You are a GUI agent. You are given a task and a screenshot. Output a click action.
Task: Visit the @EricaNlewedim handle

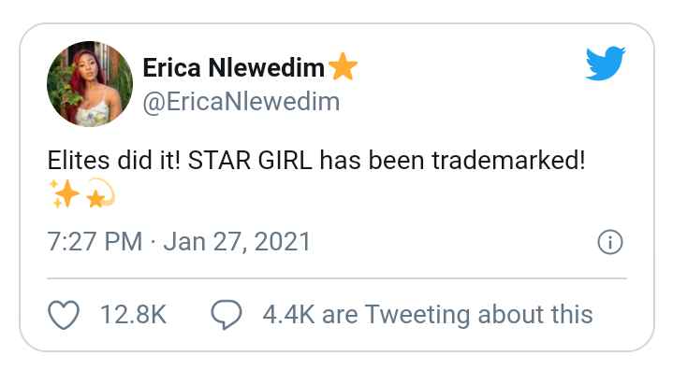[241, 102]
